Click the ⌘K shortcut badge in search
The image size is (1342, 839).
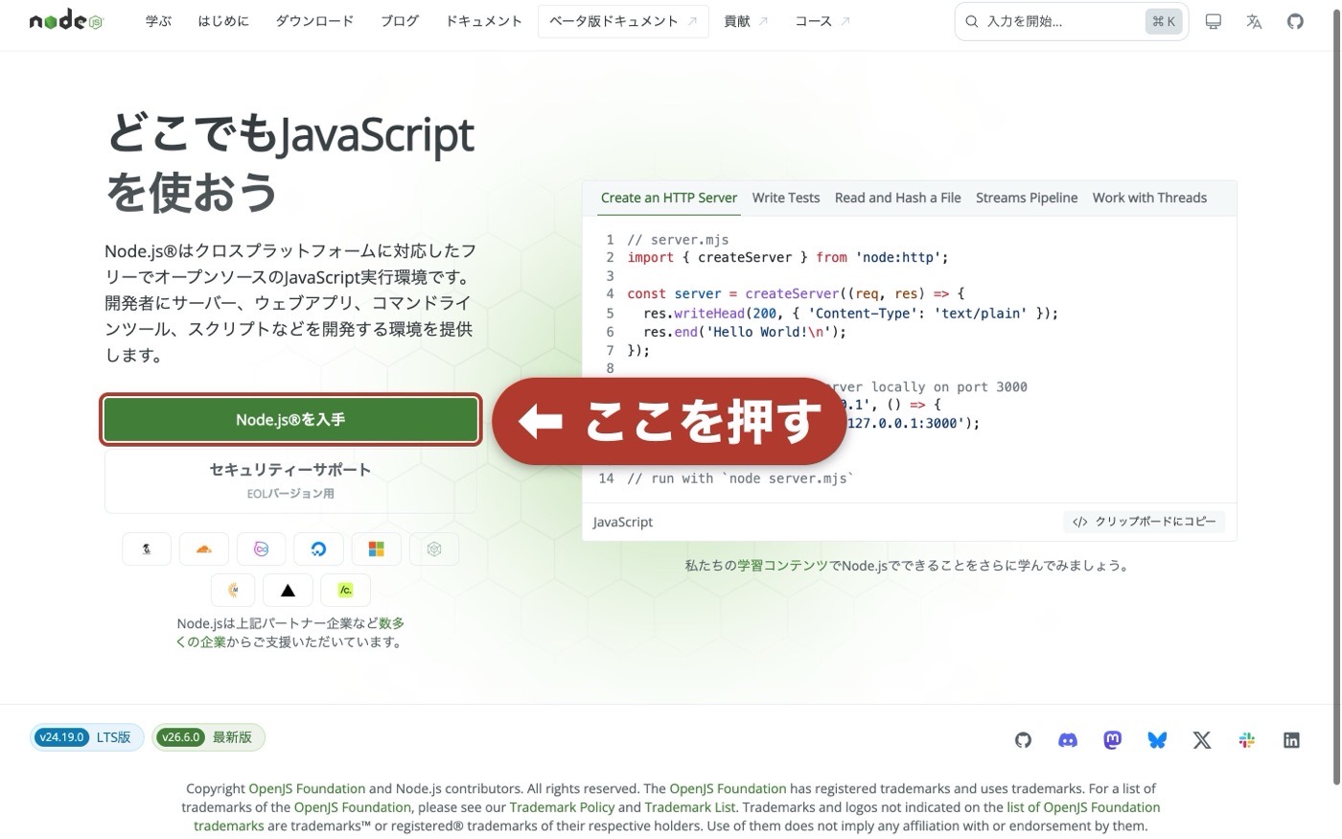coord(1164,21)
